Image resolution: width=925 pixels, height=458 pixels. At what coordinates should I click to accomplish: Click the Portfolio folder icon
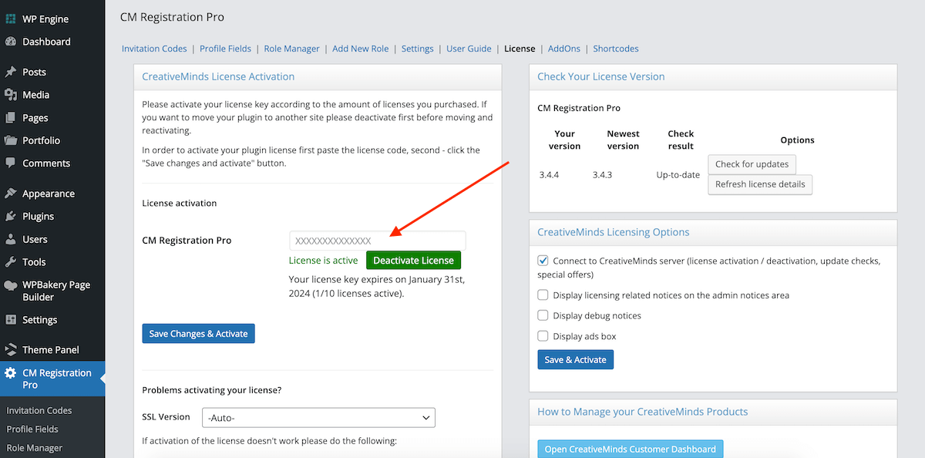[11, 140]
